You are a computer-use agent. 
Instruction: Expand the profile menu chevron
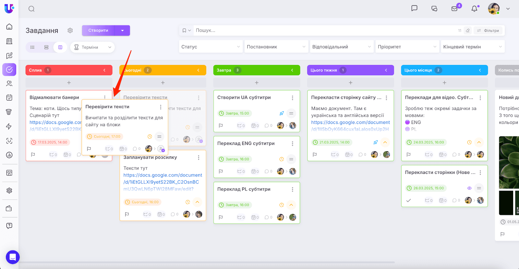[508, 9]
